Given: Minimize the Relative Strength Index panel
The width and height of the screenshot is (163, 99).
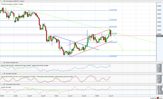Looking at the screenshot, I should [2, 63].
